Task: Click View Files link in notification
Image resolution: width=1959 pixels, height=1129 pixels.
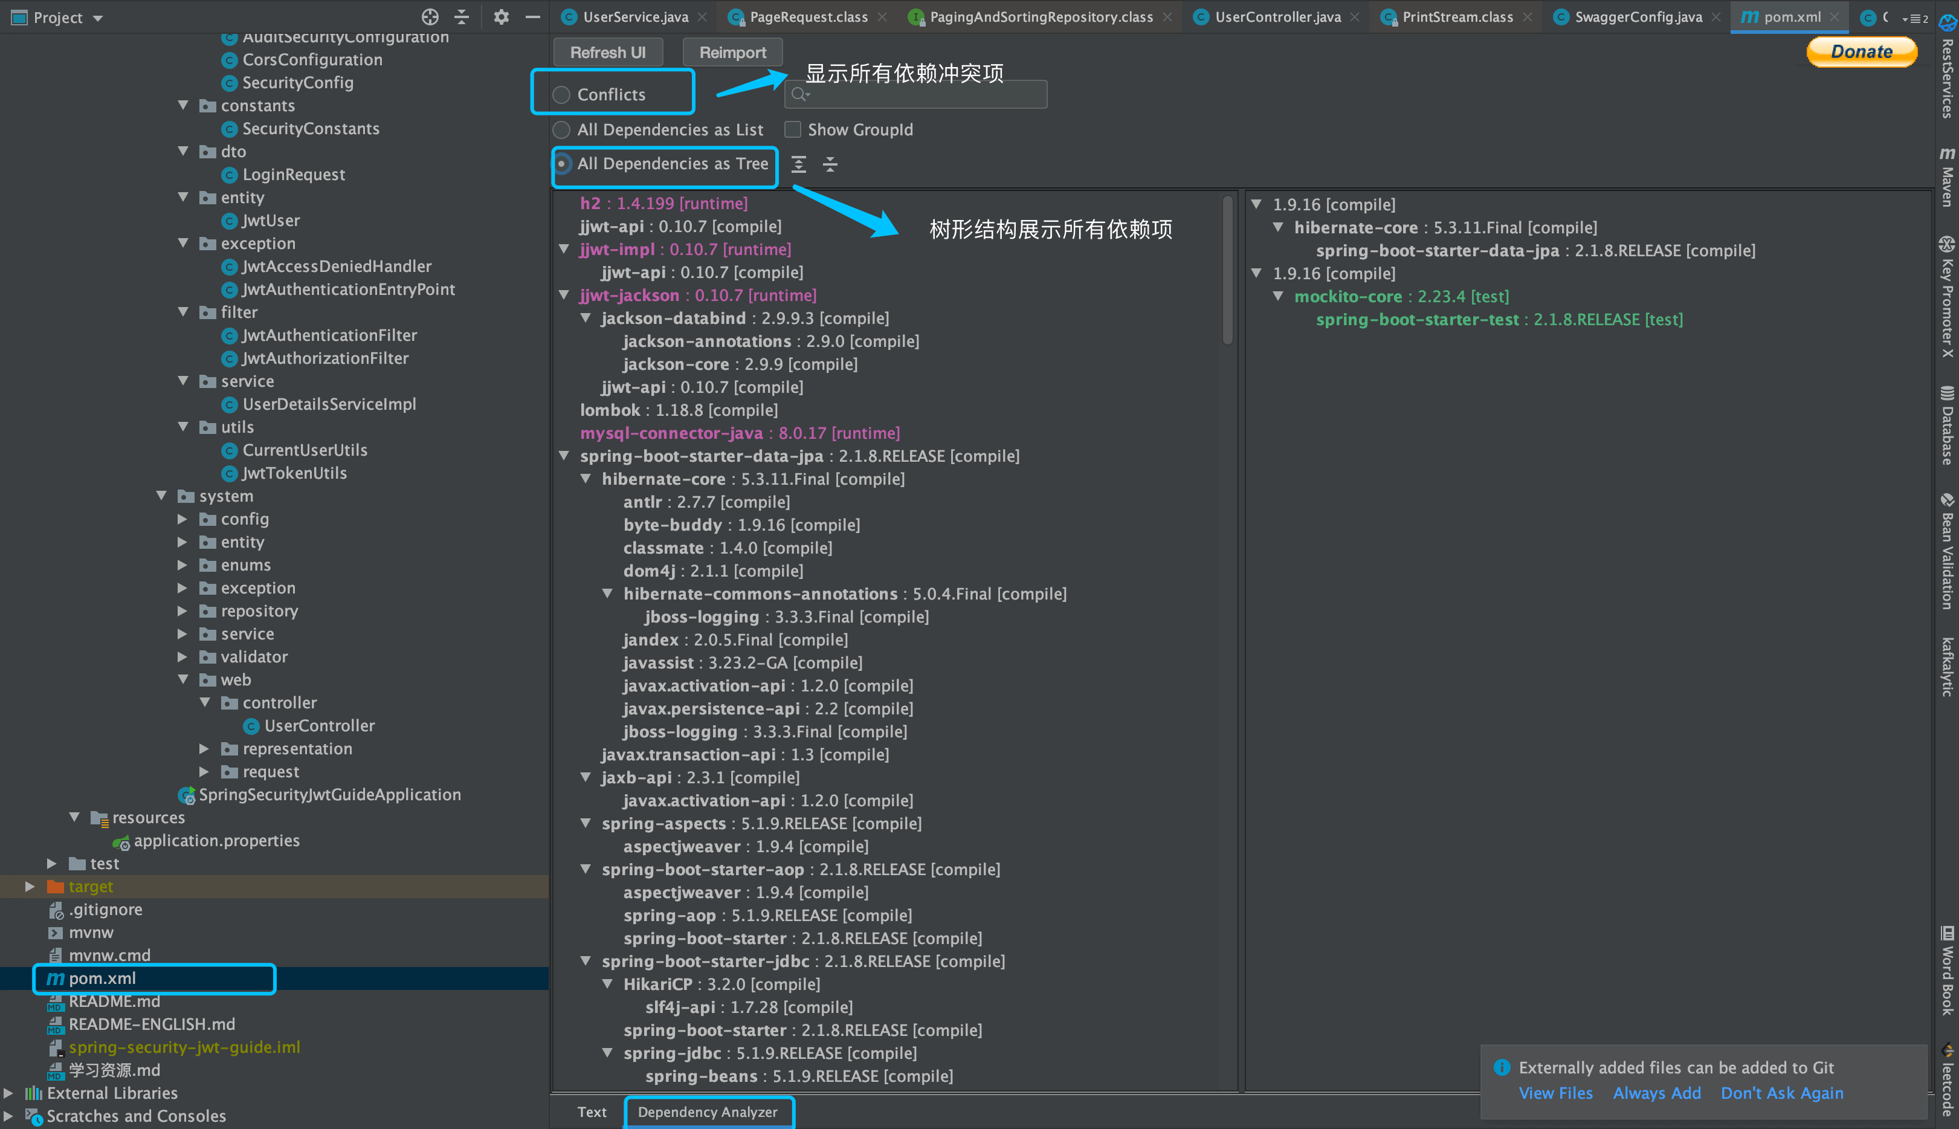Action: point(1555,1093)
